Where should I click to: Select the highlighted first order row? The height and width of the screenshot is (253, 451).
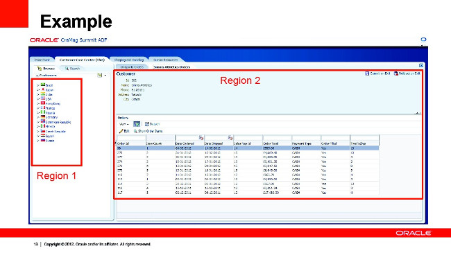pyautogui.click(x=248, y=148)
